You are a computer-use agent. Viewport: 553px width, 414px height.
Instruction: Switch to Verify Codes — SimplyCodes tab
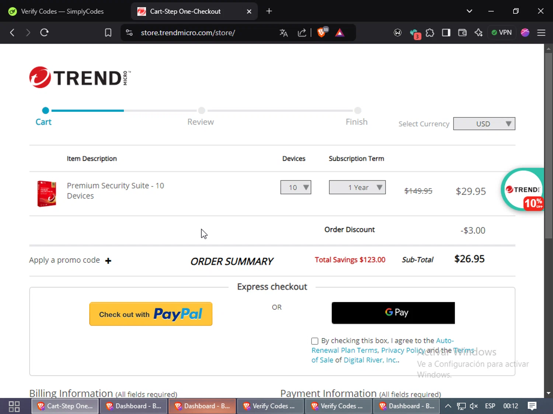62,11
